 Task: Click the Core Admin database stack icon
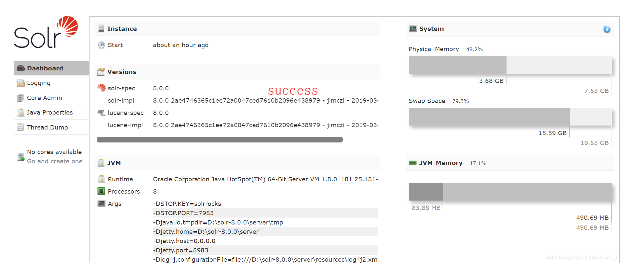[x=20, y=98]
